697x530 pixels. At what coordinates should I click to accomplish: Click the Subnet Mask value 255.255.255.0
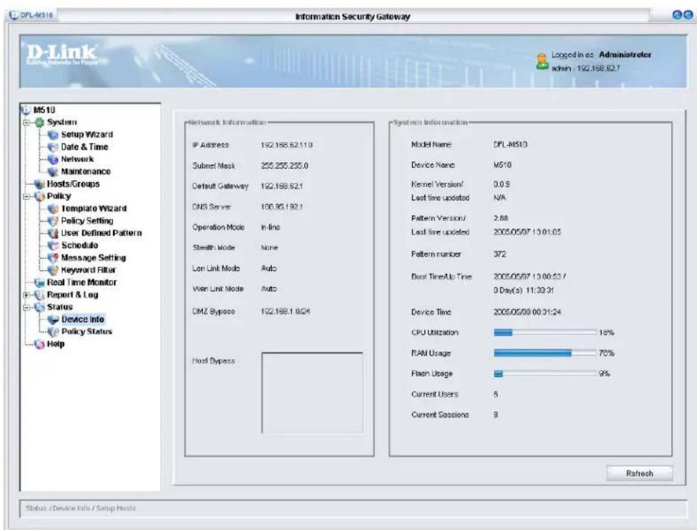tap(284, 166)
